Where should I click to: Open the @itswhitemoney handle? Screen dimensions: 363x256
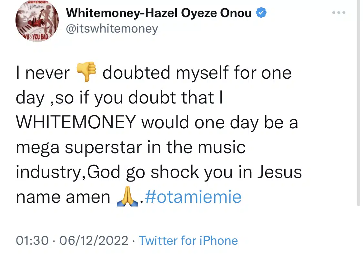coord(112,29)
